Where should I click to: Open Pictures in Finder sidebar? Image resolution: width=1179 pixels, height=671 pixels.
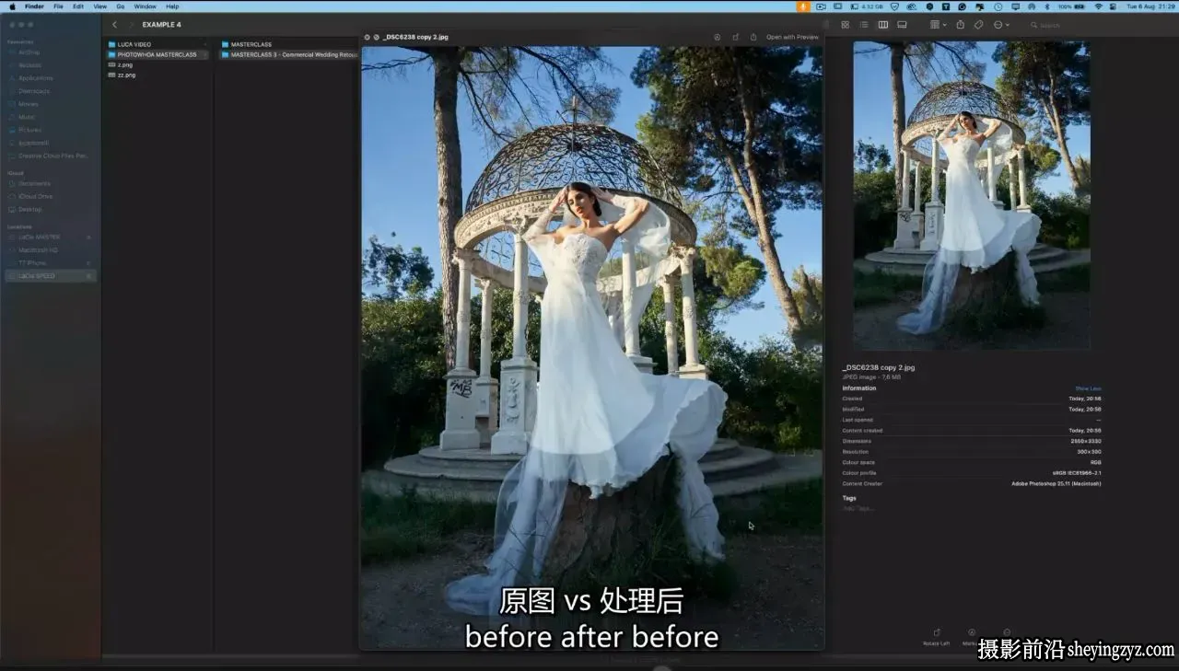coord(29,130)
